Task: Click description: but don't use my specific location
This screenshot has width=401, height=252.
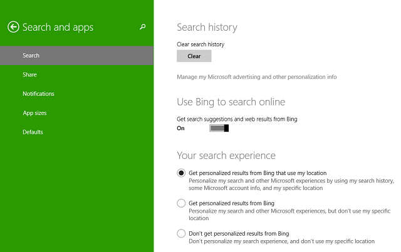Action: [x=289, y=214]
